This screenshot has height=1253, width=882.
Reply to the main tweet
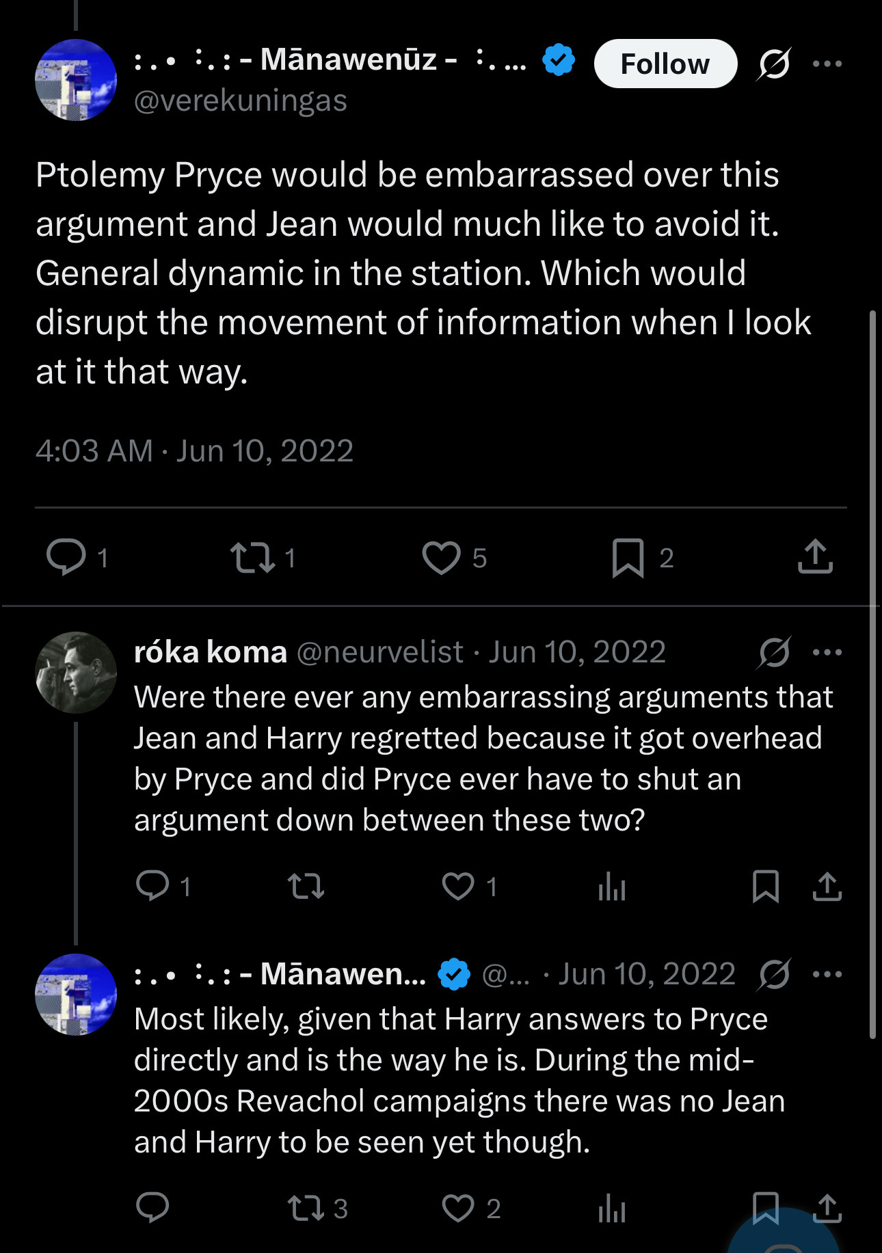66,557
